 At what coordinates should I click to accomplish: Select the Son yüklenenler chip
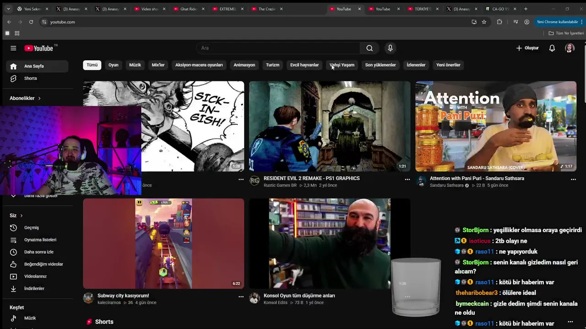coord(380,65)
